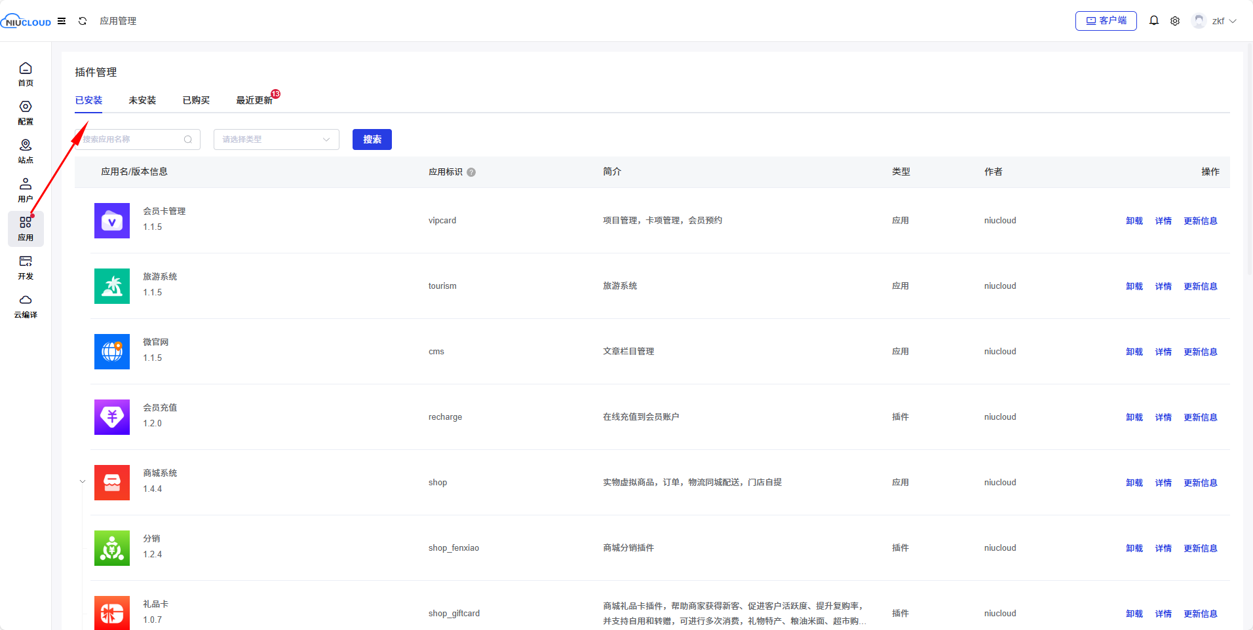The width and height of the screenshot is (1253, 630).
Task: Open the 配置 settings sidebar icon
Action: [26, 113]
